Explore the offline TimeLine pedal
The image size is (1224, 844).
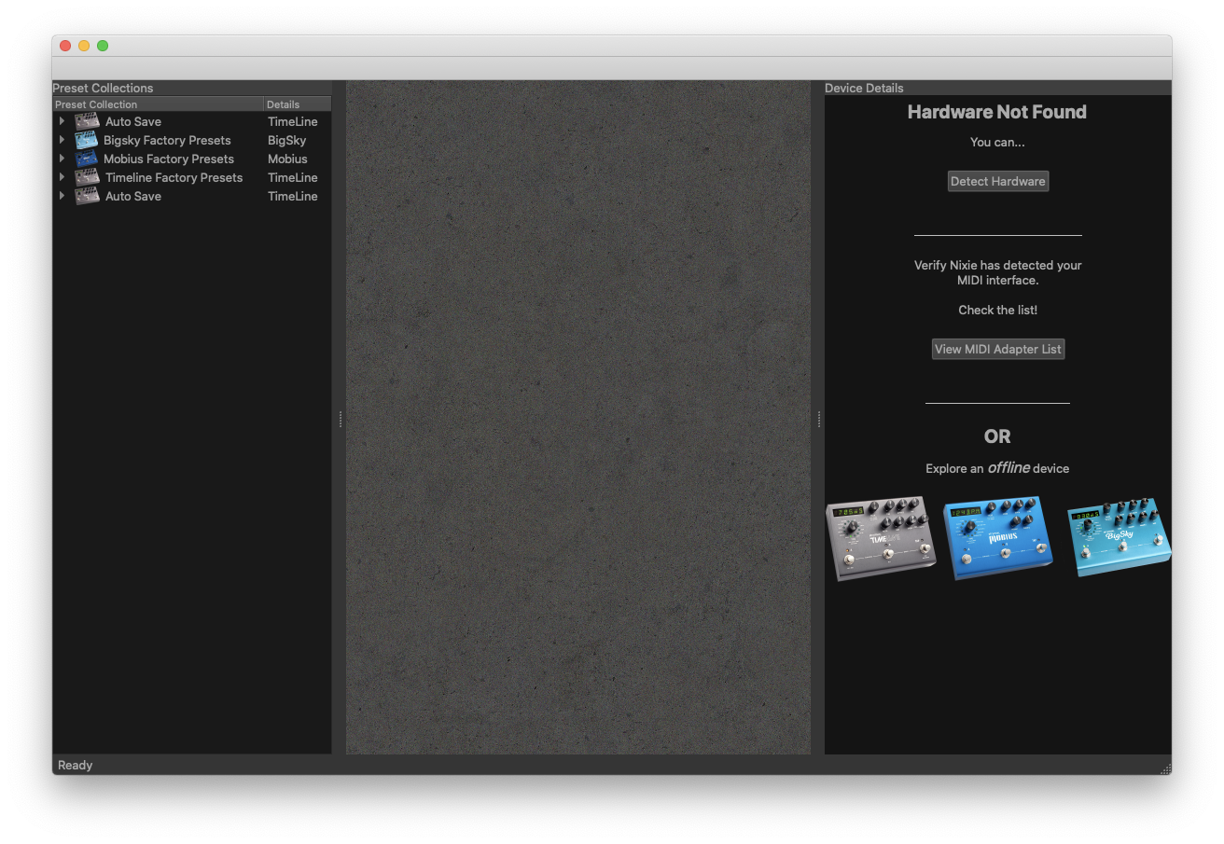[881, 537]
